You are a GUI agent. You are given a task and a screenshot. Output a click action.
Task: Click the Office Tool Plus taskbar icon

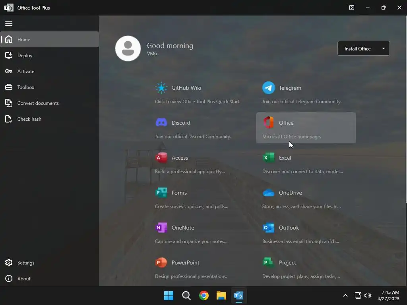pos(239,295)
